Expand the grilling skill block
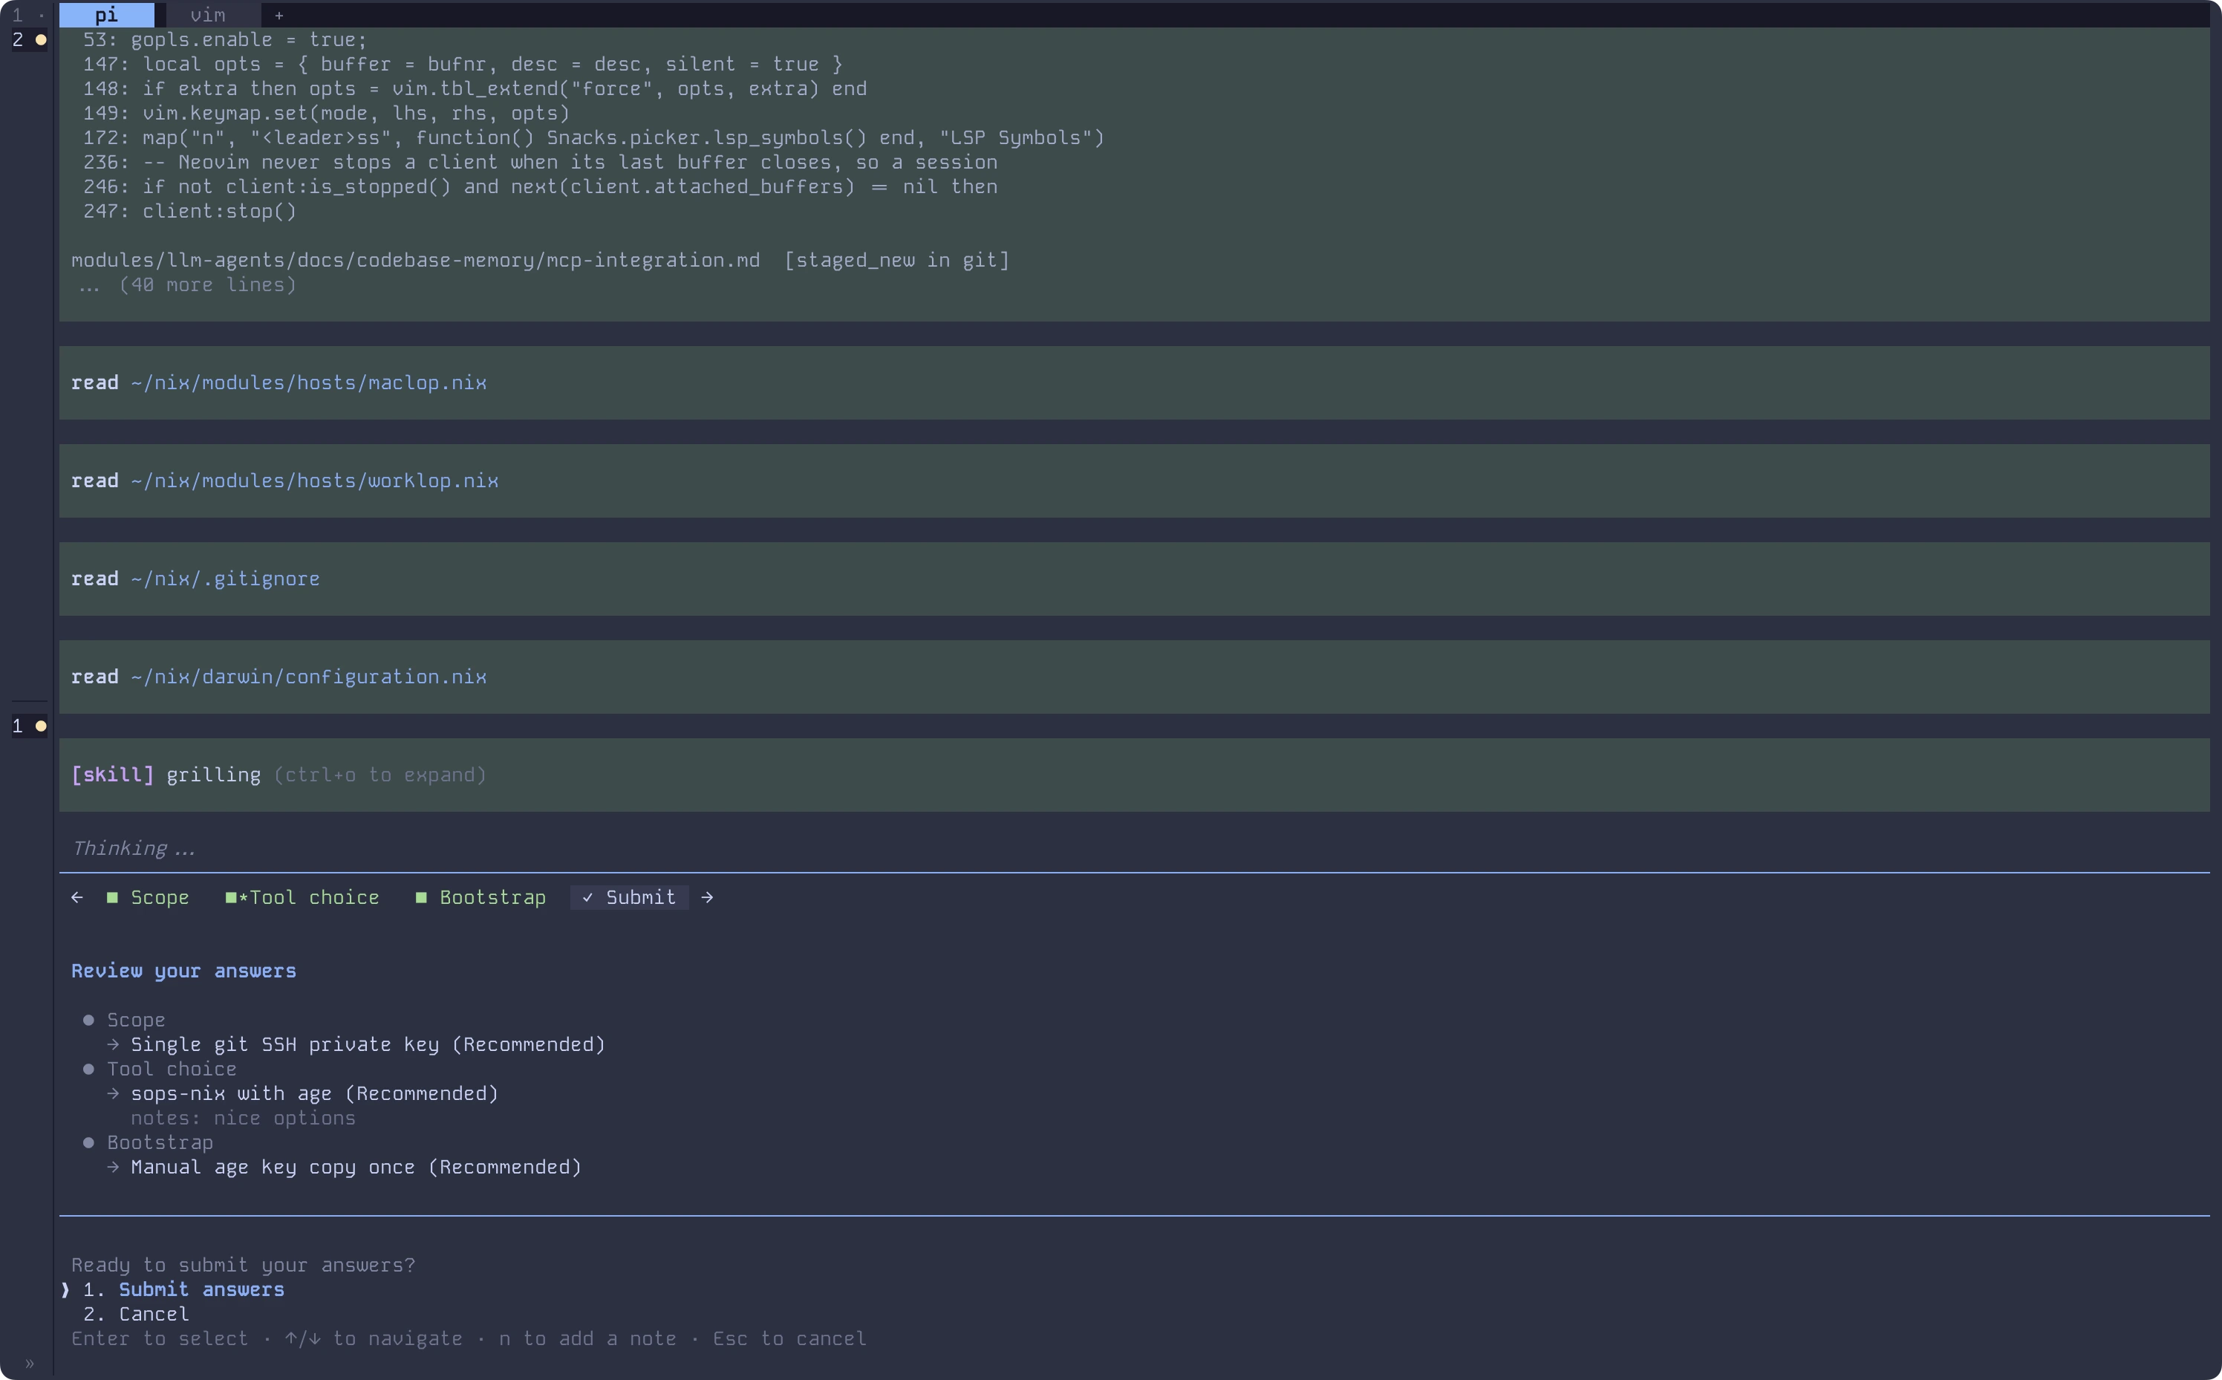Viewport: 2222px width, 1380px height. tap(1134, 775)
